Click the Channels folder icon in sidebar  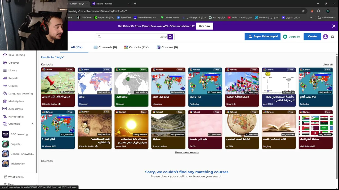pyautogui.click(x=5, y=123)
